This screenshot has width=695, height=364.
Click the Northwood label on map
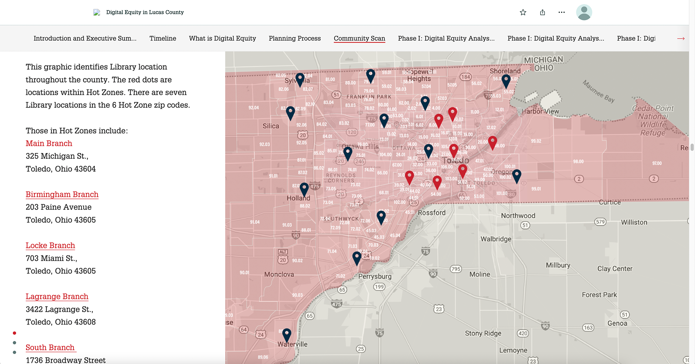click(518, 216)
